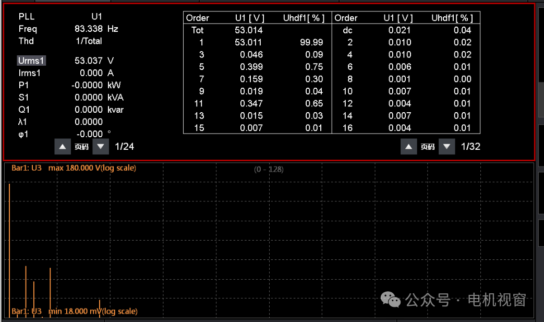Click the page indicator 1/32
Screen dimensions: 544x322
point(470,147)
